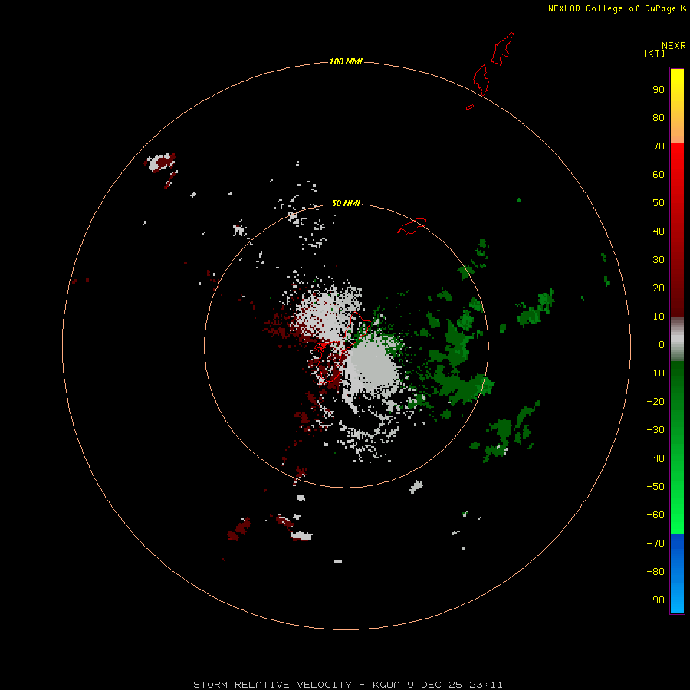Click the 80 value on the velocity scale
This screenshot has height=690, width=690.
(659, 118)
